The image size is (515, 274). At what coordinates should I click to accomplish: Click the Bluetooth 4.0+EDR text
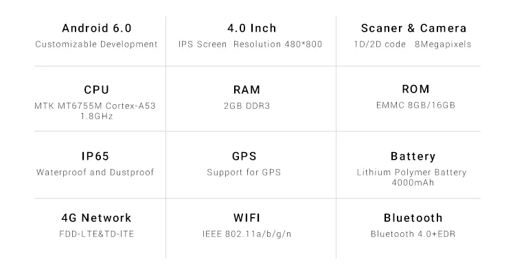413,234
